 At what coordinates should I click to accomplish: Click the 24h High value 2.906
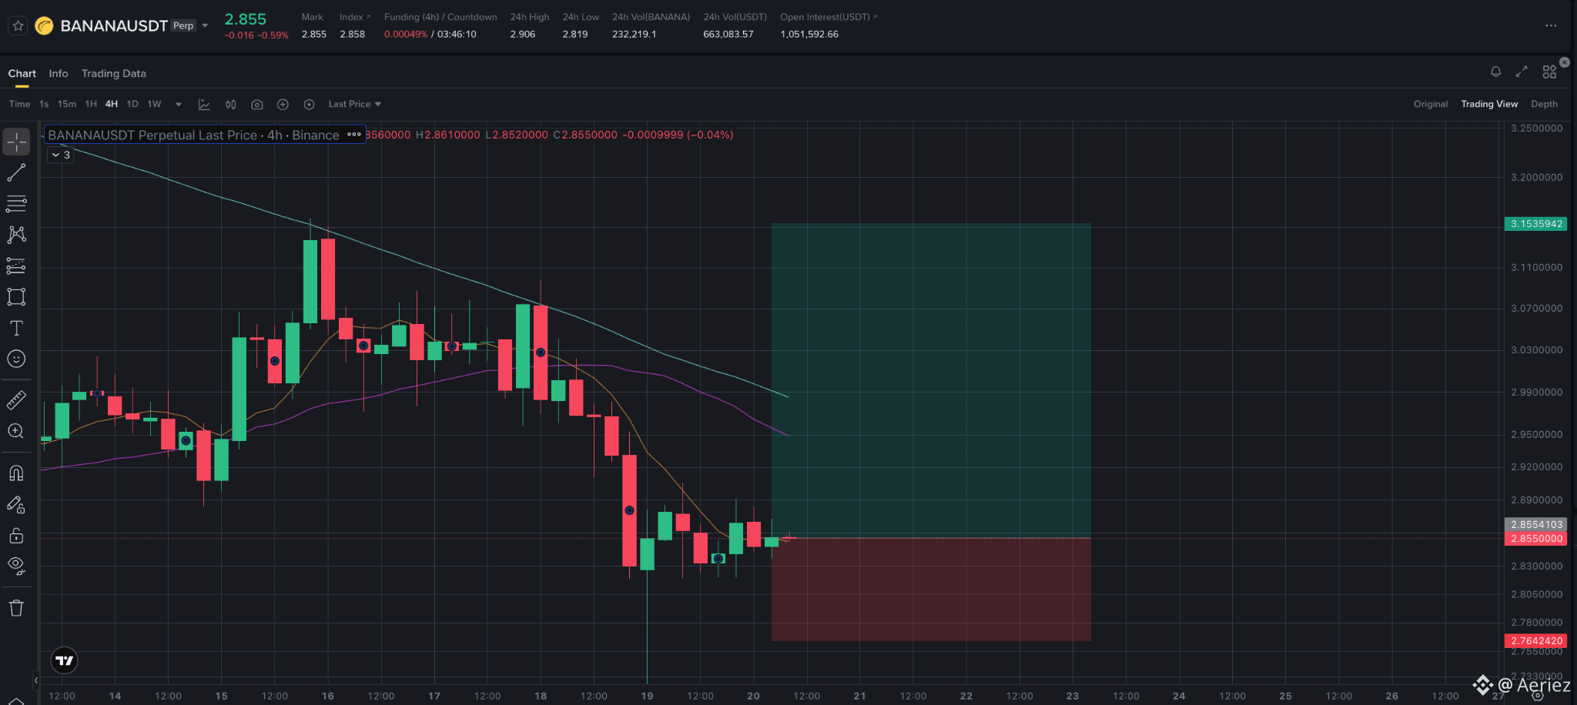[523, 35]
